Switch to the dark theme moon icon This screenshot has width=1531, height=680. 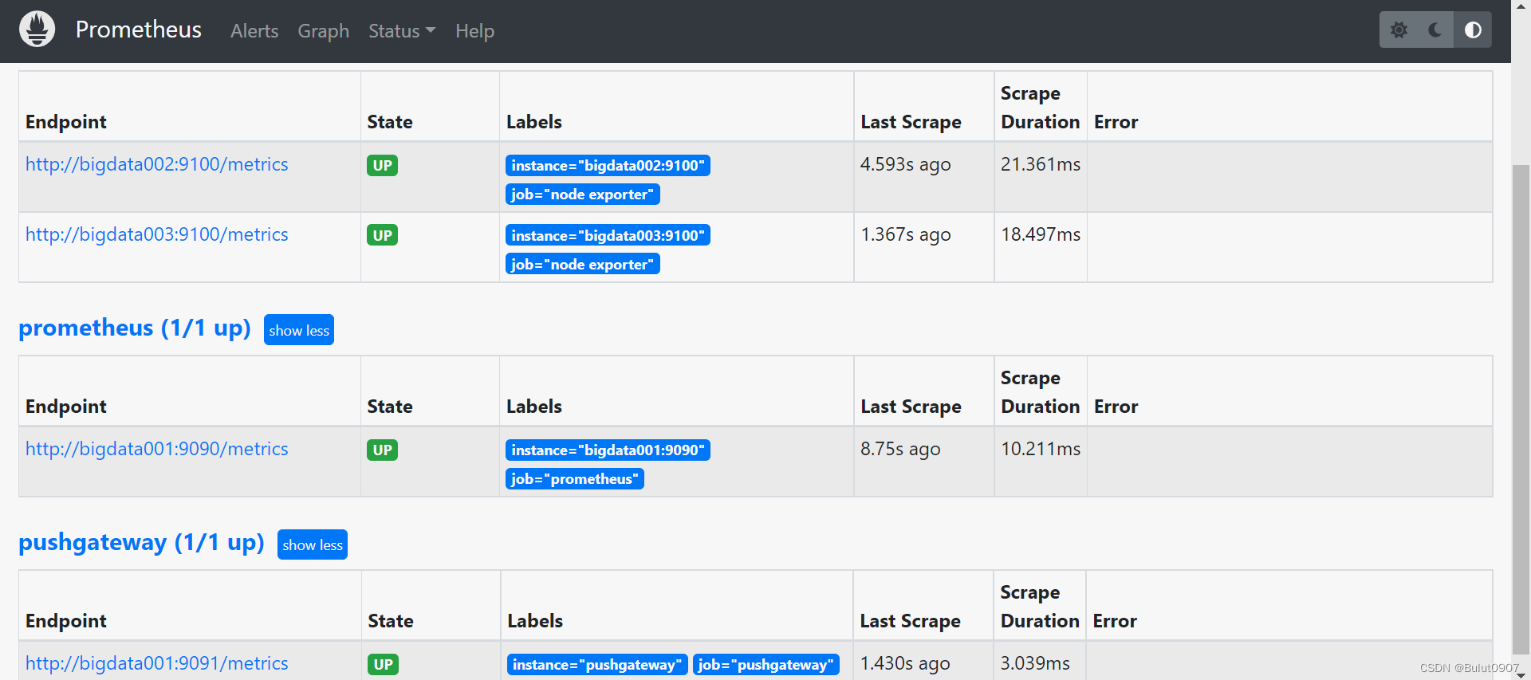(x=1435, y=30)
